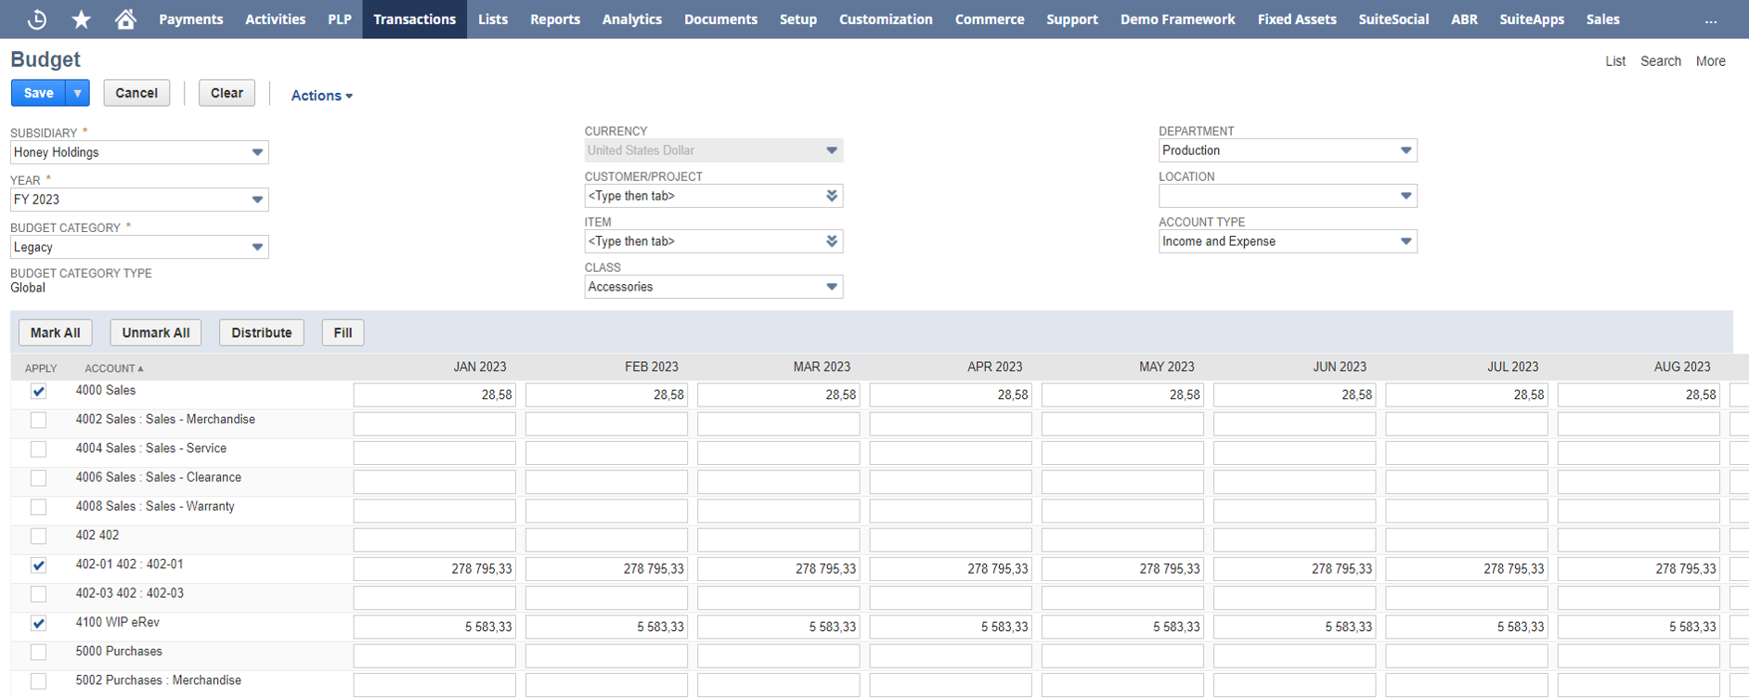Open the more navigation ellipsis menu

(1710, 19)
